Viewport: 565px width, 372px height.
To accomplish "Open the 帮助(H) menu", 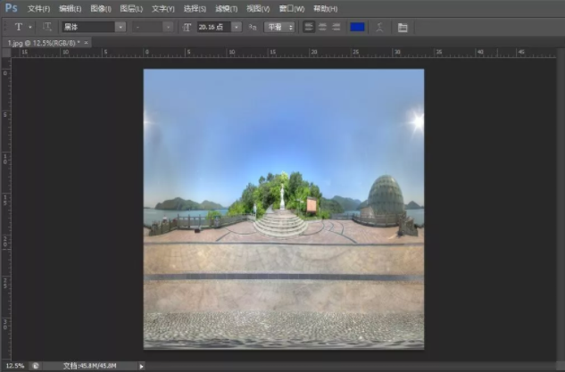I will pyautogui.click(x=326, y=9).
